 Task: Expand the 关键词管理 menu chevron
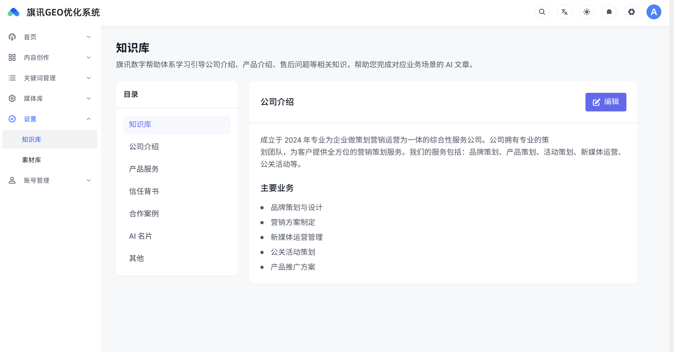pyautogui.click(x=89, y=78)
